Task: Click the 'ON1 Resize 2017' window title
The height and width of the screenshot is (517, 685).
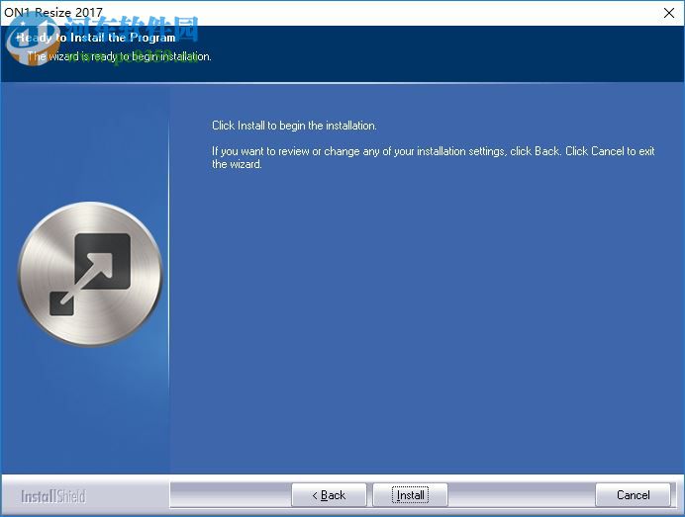Action: click(53, 12)
